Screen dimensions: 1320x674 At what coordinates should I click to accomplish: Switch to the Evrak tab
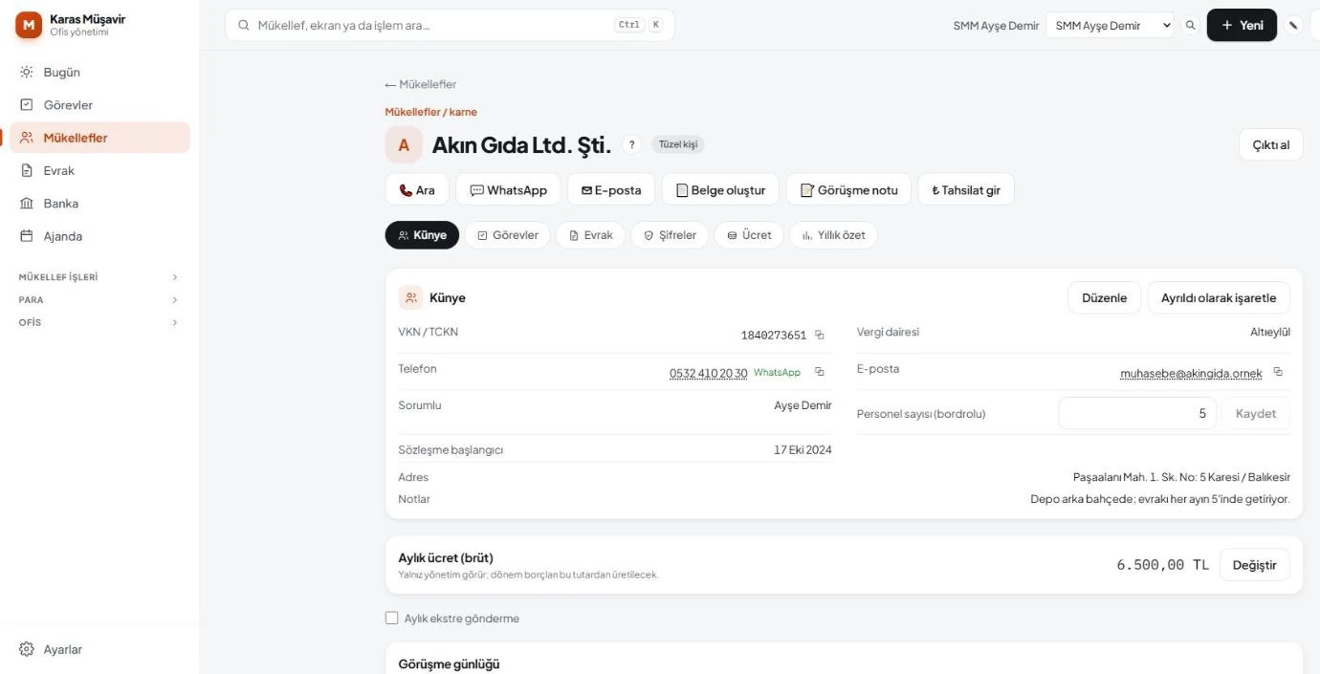pos(590,235)
